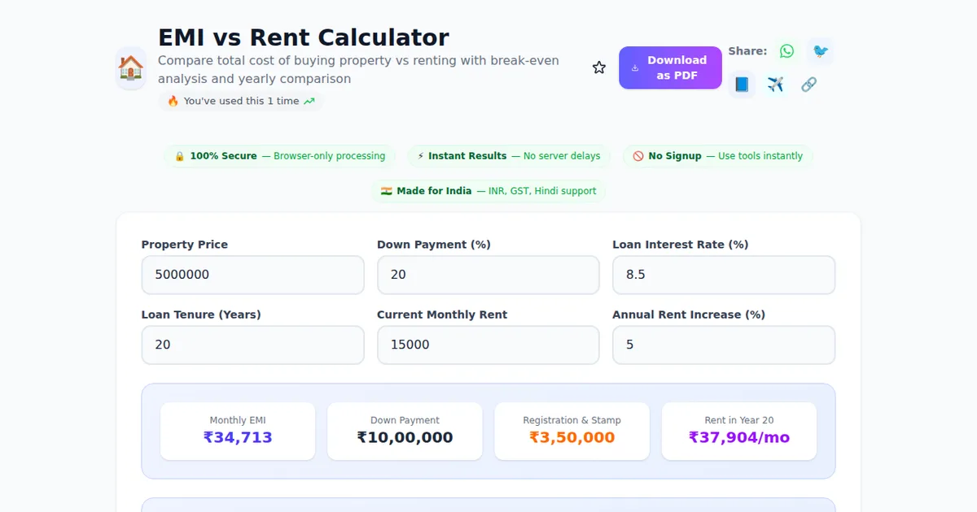This screenshot has height=512, width=977.
Task: Click the download arrow icon in PDF button
Action: tap(635, 68)
